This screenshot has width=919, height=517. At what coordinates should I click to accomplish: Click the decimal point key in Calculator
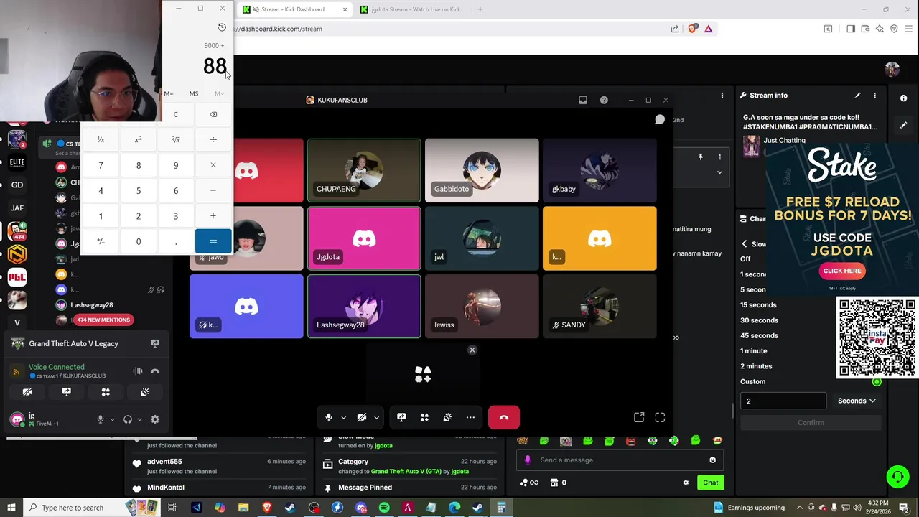pos(176,241)
